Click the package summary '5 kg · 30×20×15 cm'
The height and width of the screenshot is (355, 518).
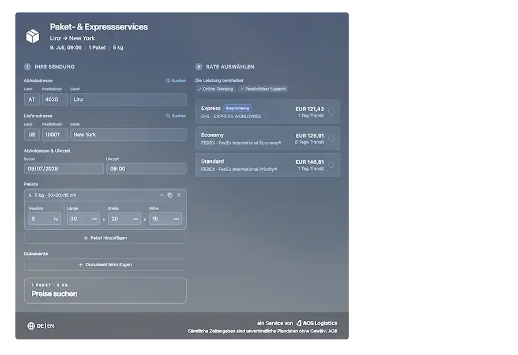pyautogui.click(x=55, y=195)
